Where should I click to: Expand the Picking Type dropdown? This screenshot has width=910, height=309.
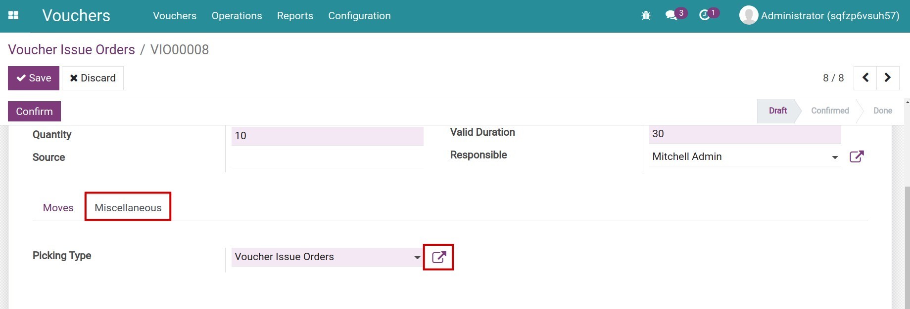pos(417,257)
